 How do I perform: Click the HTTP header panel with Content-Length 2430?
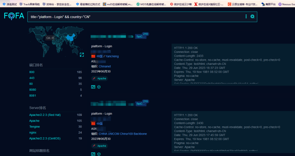coord(233,132)
